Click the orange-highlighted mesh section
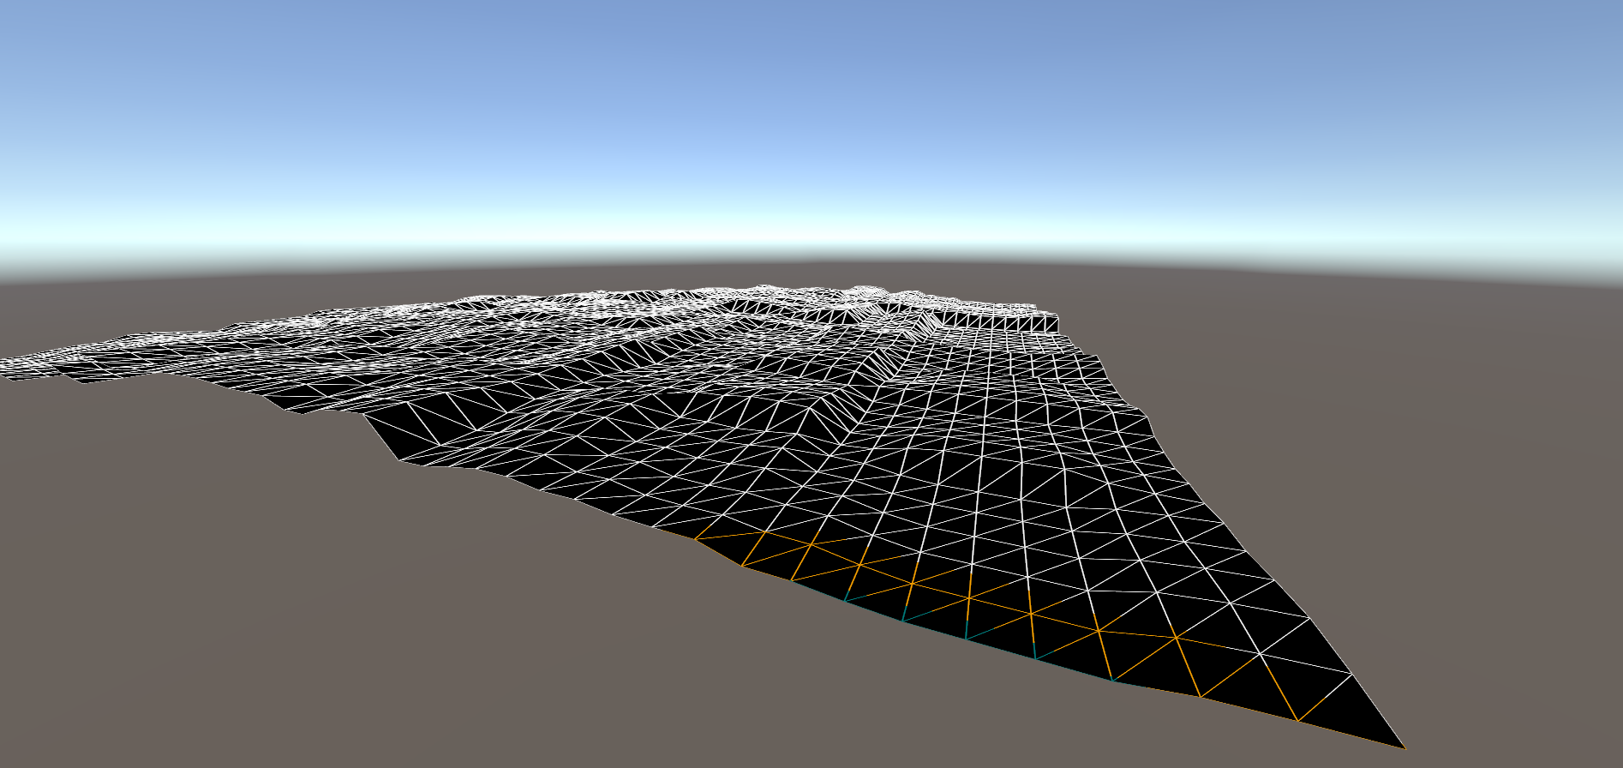The image size is (1623, 768). pyautogui.click(x=1050, y=639)
